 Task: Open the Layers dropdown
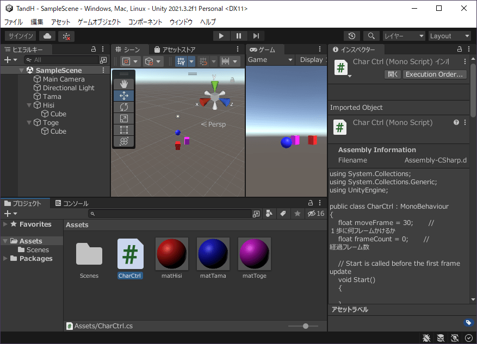[404, 36]
